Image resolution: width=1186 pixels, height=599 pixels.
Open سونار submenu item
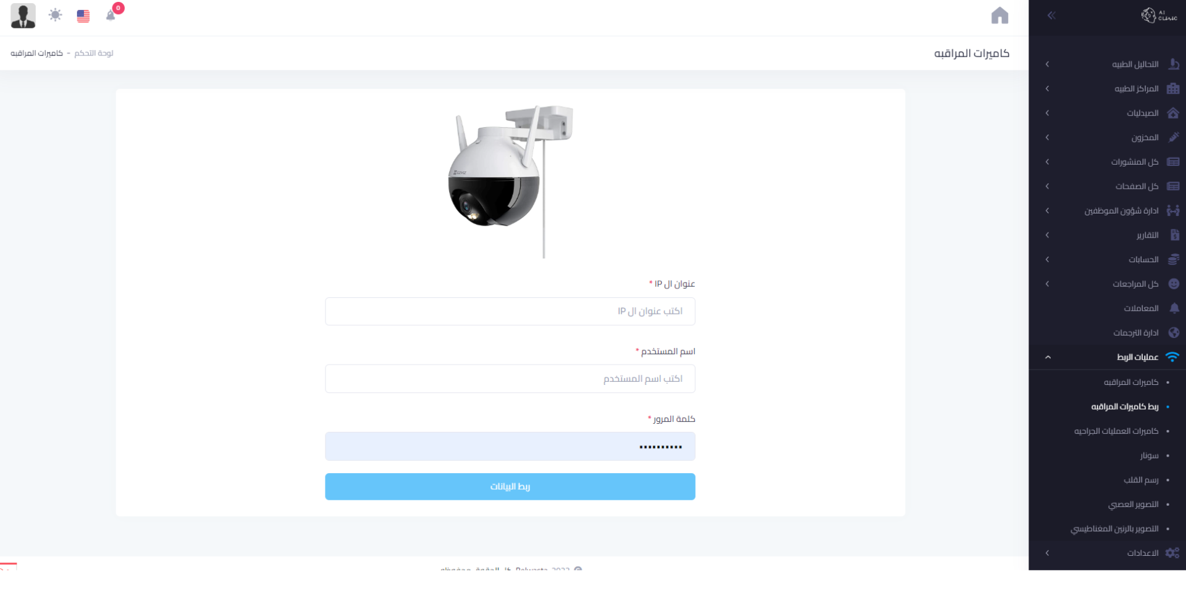1149,456
